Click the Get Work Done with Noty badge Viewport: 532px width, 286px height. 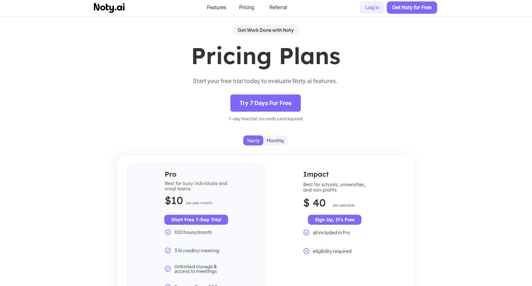point(265,30)
